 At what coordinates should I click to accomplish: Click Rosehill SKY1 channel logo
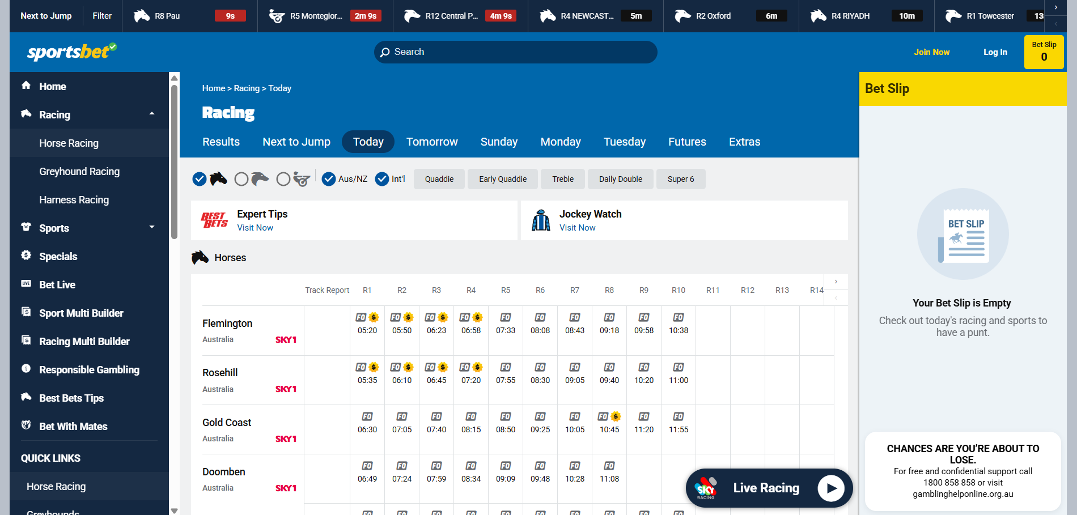286,389
